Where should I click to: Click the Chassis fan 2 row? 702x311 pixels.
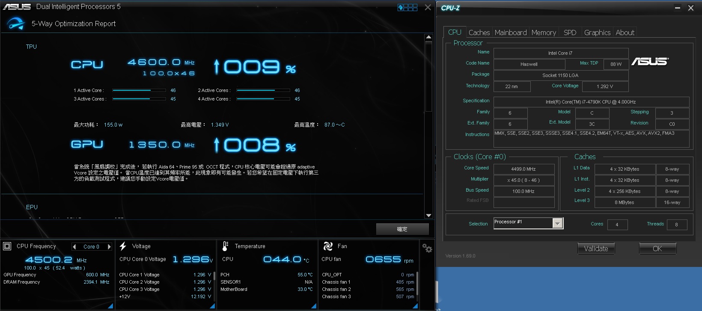pos(368,289)
